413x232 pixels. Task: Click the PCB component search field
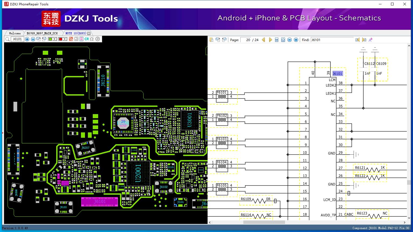click(17, 39)
